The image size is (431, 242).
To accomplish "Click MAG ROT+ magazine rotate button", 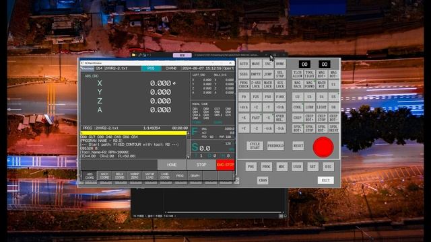I will 322,75.
